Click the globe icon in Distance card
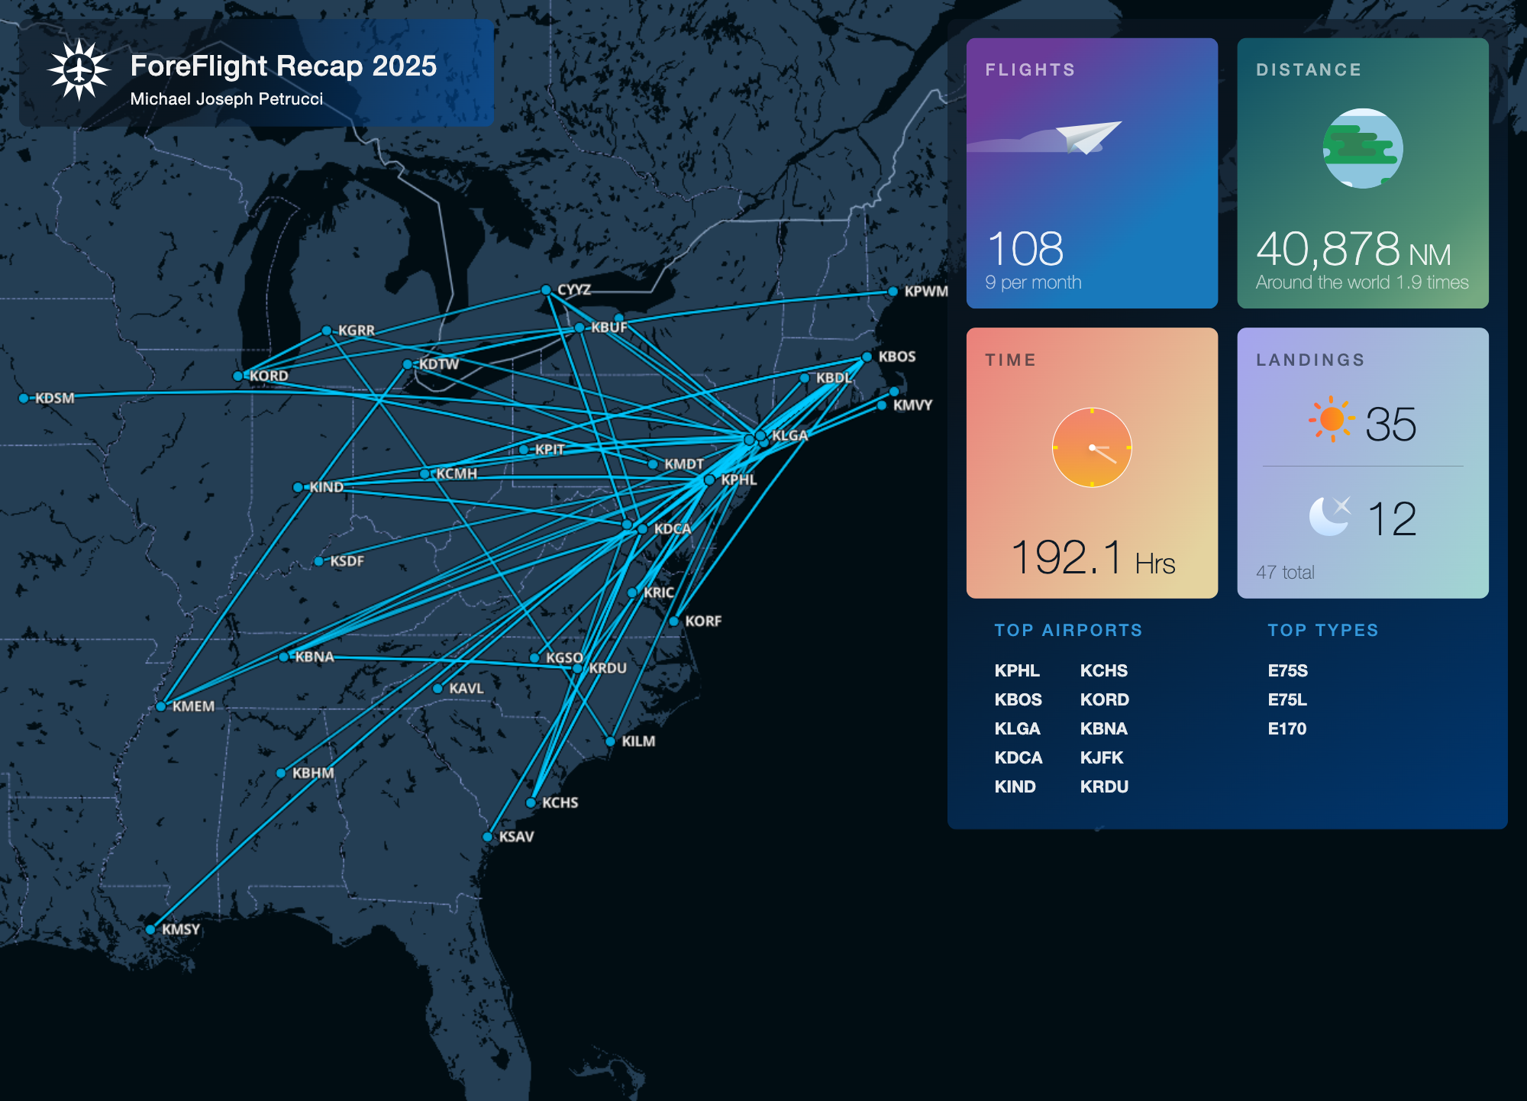1527x1101 pixels. click(x=1362, y=148)
